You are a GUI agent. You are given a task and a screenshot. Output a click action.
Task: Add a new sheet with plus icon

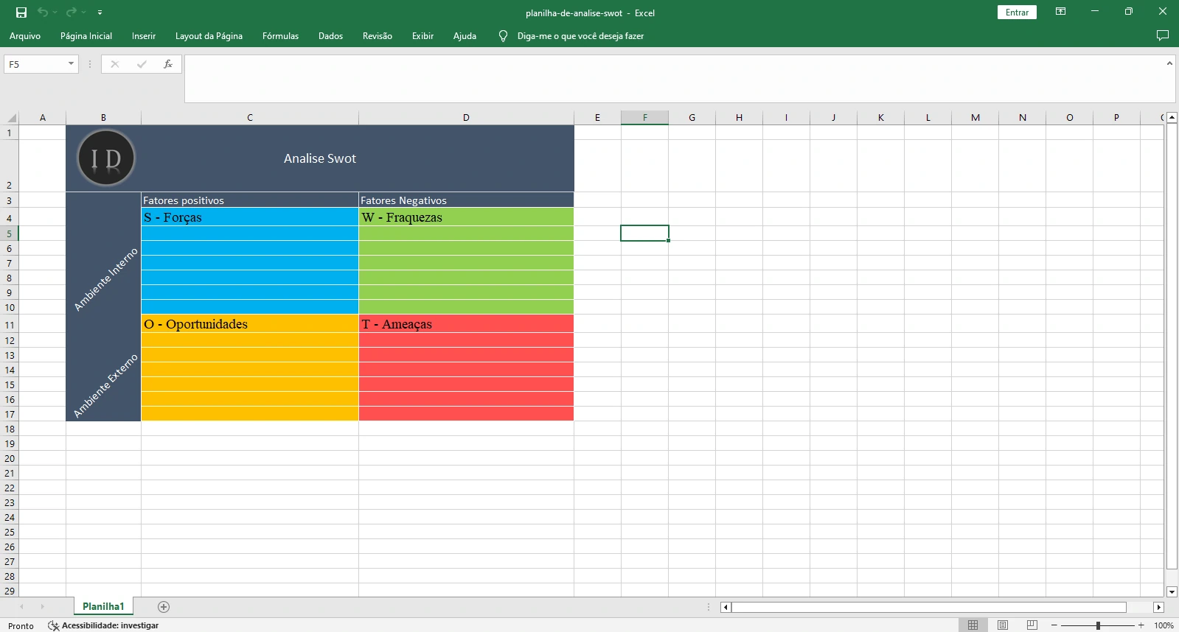pos(164,606)
